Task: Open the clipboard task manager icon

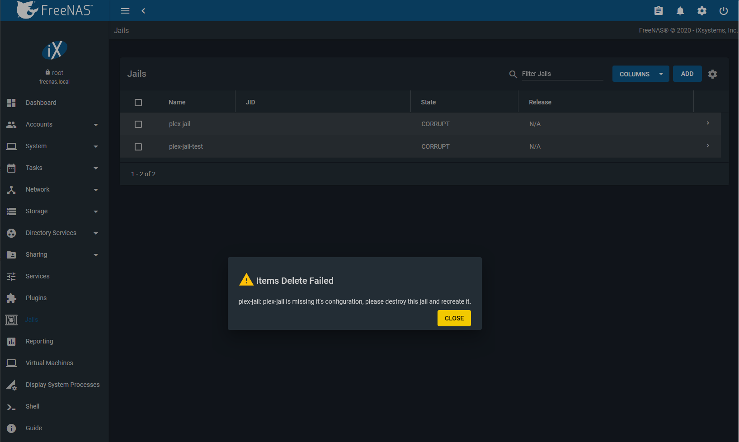Action: point(659,11)
